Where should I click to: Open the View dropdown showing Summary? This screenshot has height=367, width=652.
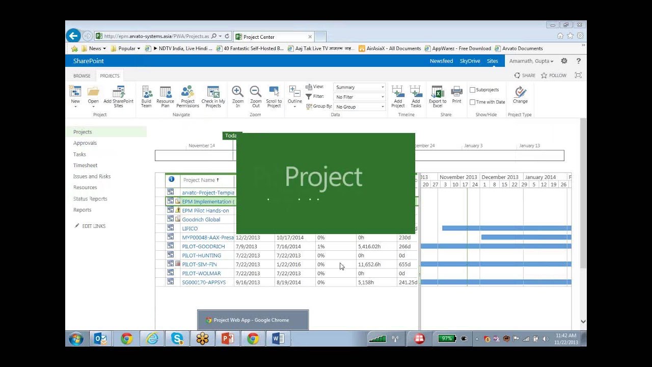coord(360,87)
